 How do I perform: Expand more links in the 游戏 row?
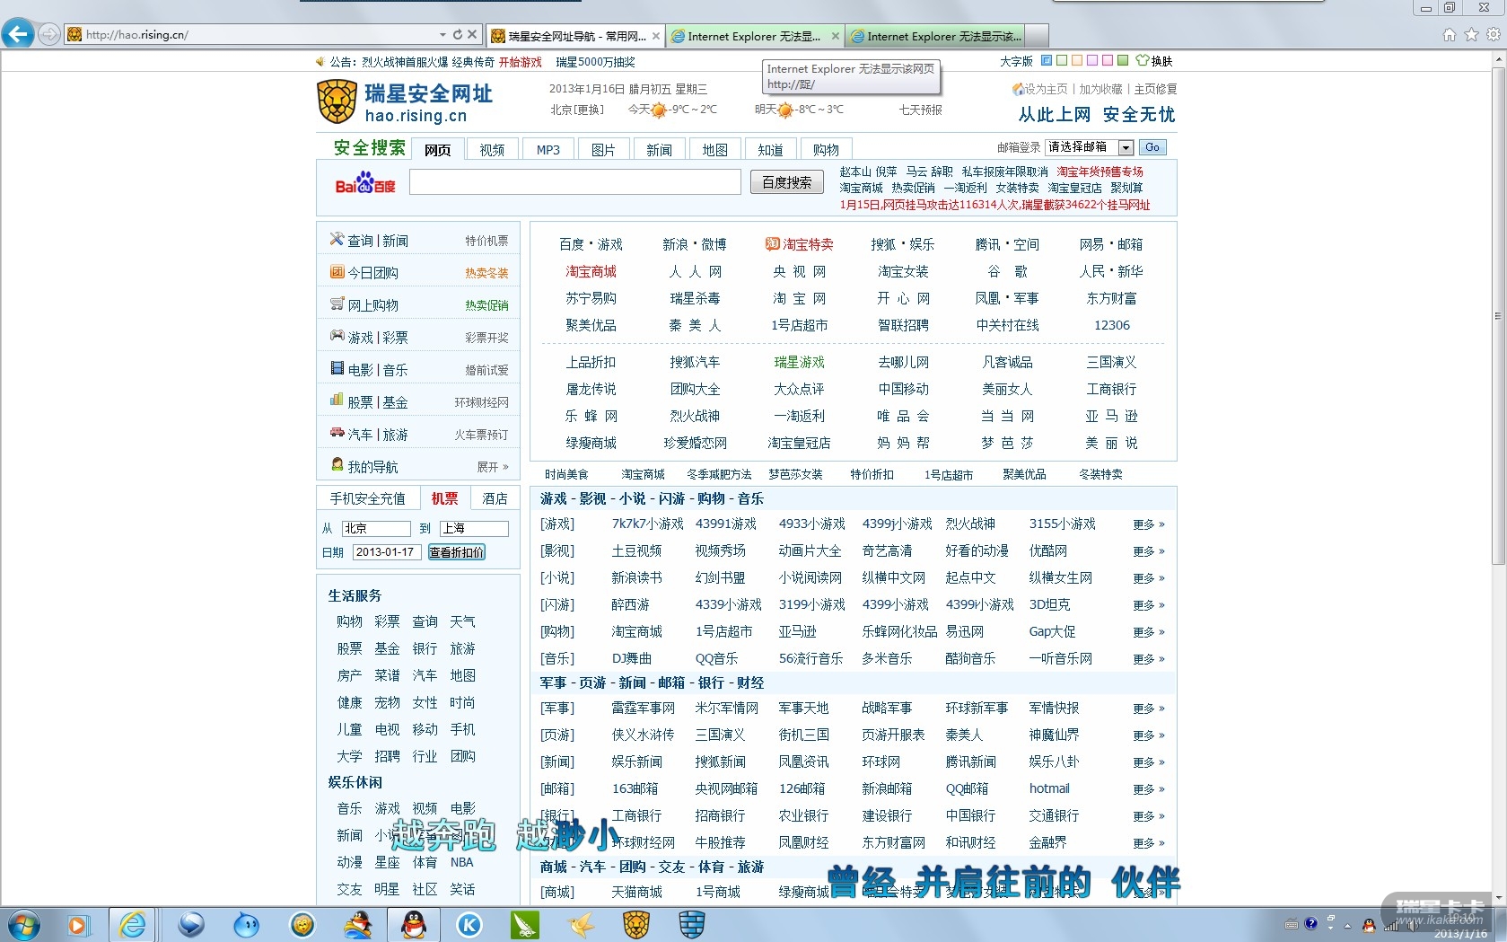click(1149, 524)
